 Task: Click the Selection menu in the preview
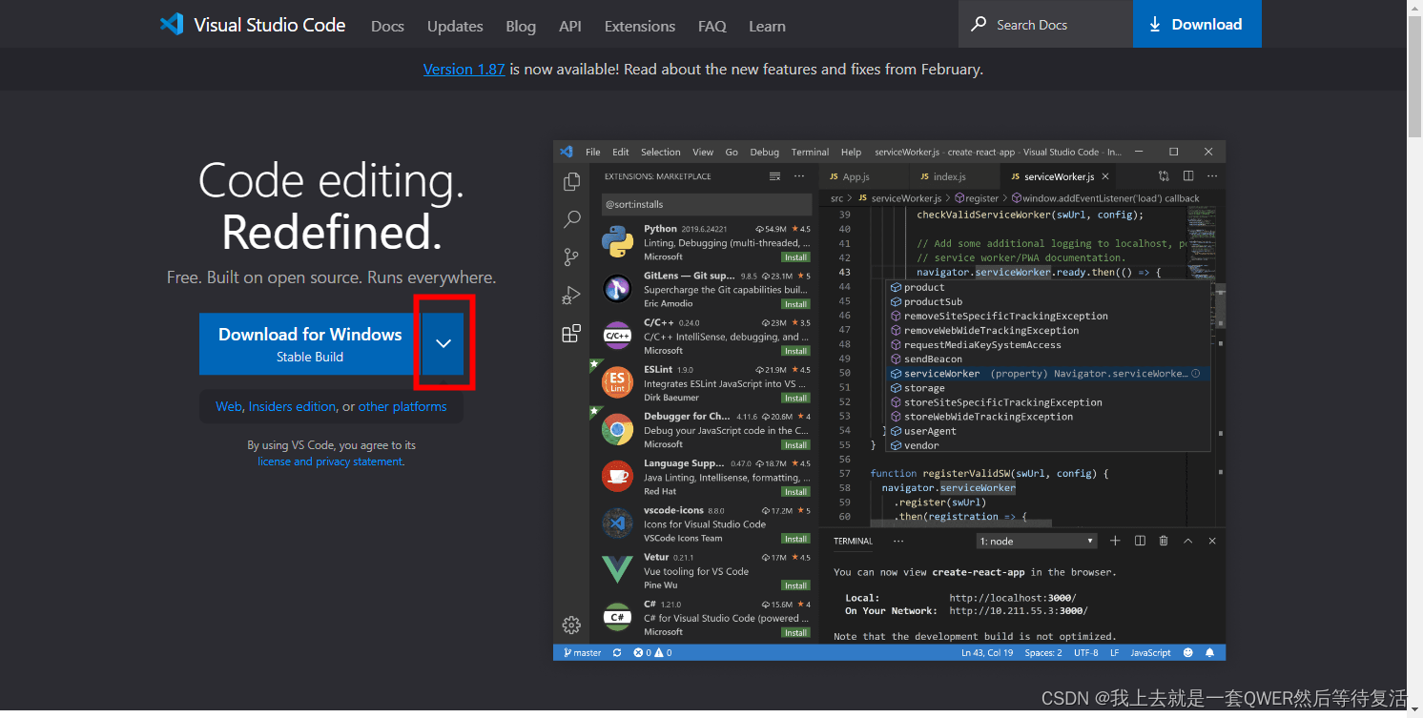pyautogui.click(x=660, y=152)
